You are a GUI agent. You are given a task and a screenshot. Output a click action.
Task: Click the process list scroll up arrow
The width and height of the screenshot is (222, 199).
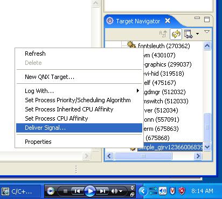pos(207,46)
